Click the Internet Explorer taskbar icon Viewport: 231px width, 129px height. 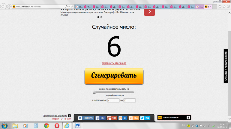[67, 126]
